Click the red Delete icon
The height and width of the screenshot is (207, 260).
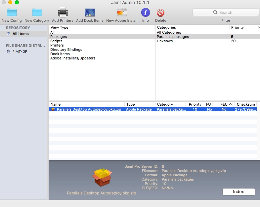point(161,13)
